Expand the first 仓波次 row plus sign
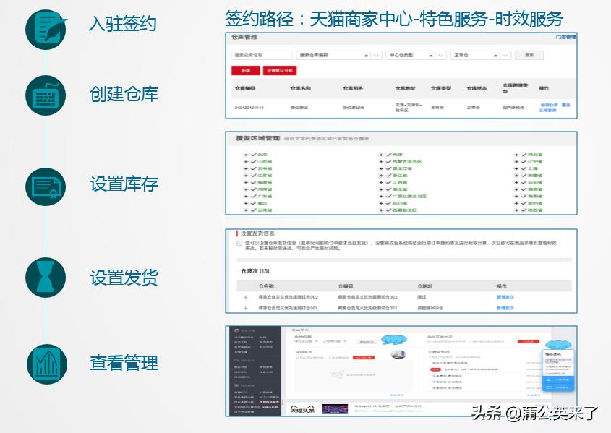 click(244, 296)
